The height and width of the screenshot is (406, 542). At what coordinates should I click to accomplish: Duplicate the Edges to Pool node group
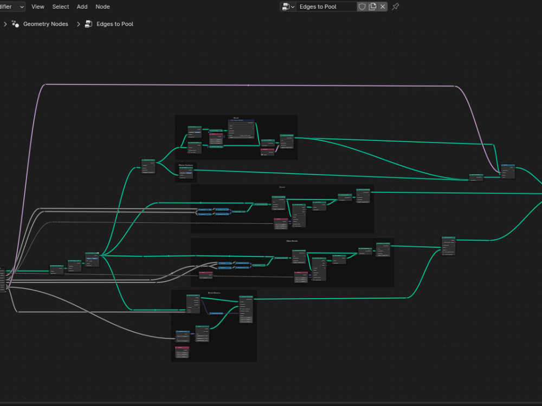(372, 7)
